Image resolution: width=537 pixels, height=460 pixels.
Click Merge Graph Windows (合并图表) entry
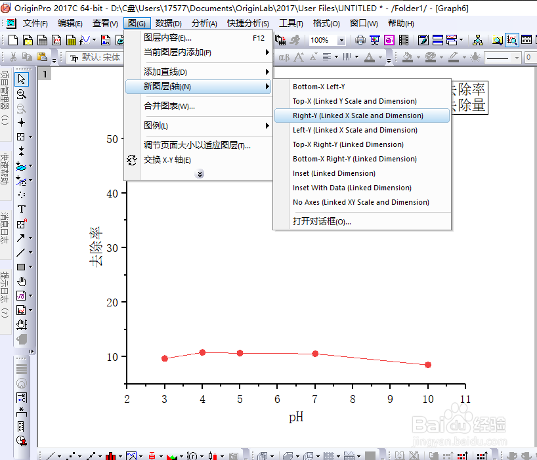(198, 106)
